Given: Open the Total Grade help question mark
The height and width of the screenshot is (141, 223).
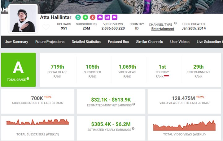Looking at the screenshot, I should pyautogui.click(x=28, y=78).
